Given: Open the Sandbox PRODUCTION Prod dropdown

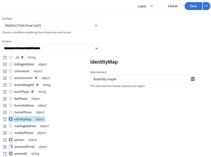Looking at the screenshot, I should (x=51, y=26).
